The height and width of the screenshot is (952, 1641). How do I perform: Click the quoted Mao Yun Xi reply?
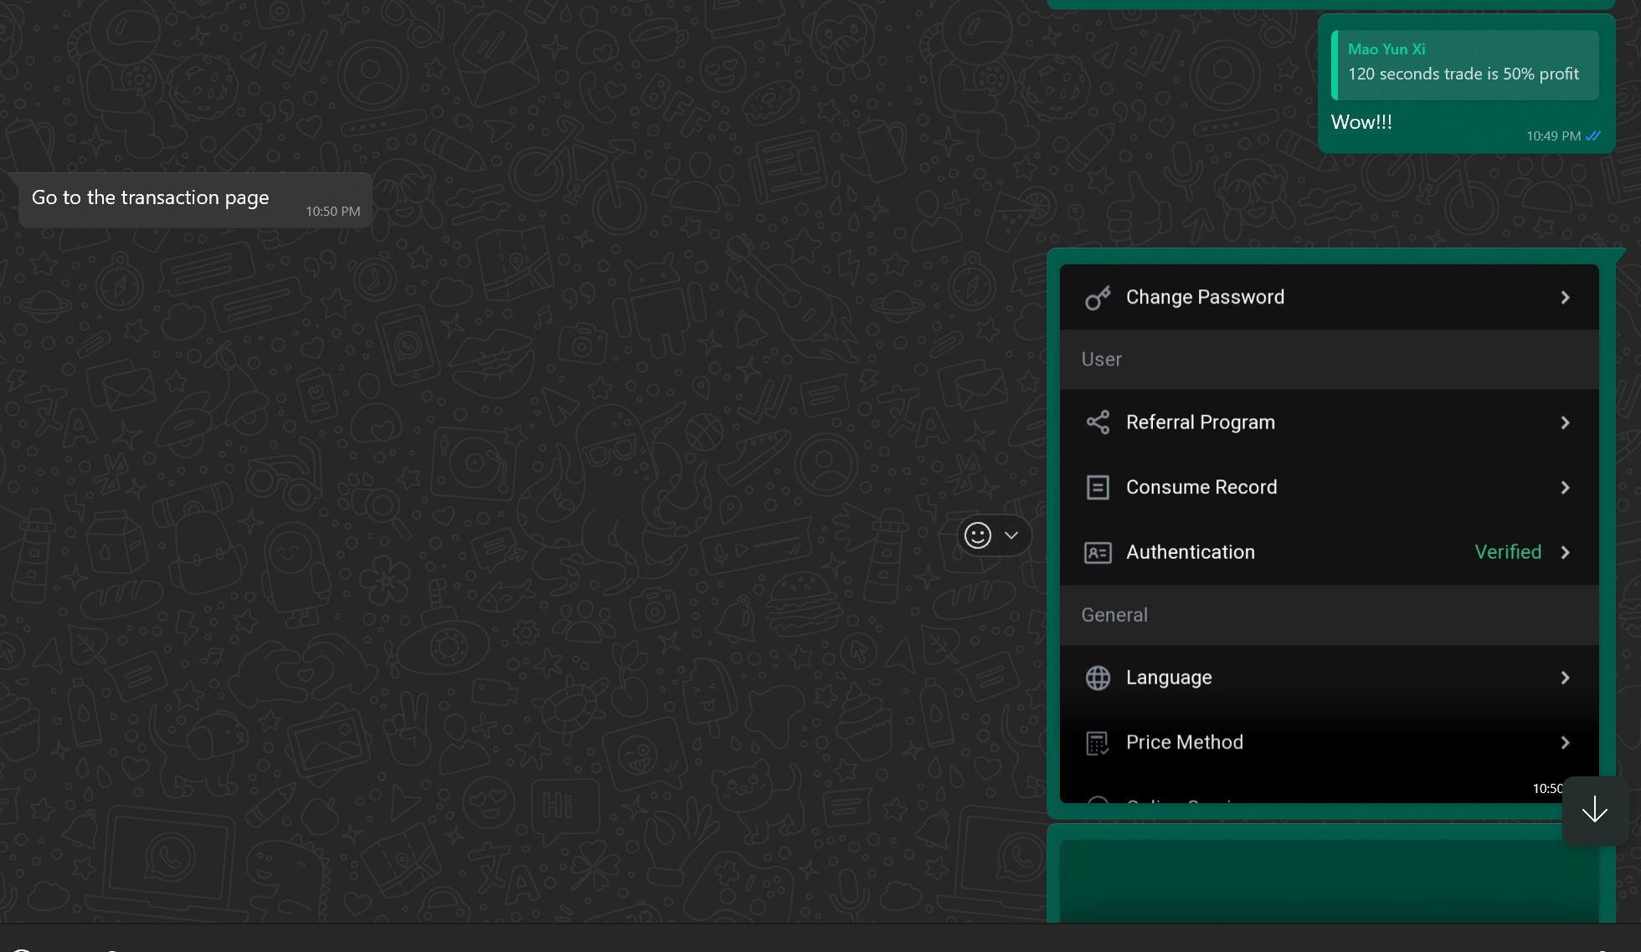pyautogui.click(x=1464, y=64)
